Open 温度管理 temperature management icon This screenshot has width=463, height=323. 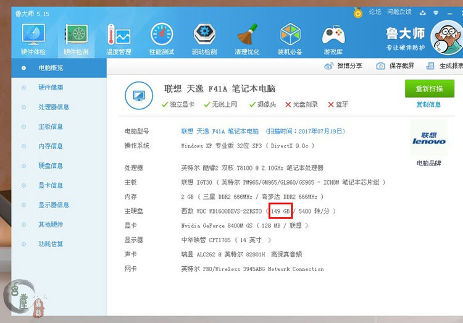coord(119,40)
